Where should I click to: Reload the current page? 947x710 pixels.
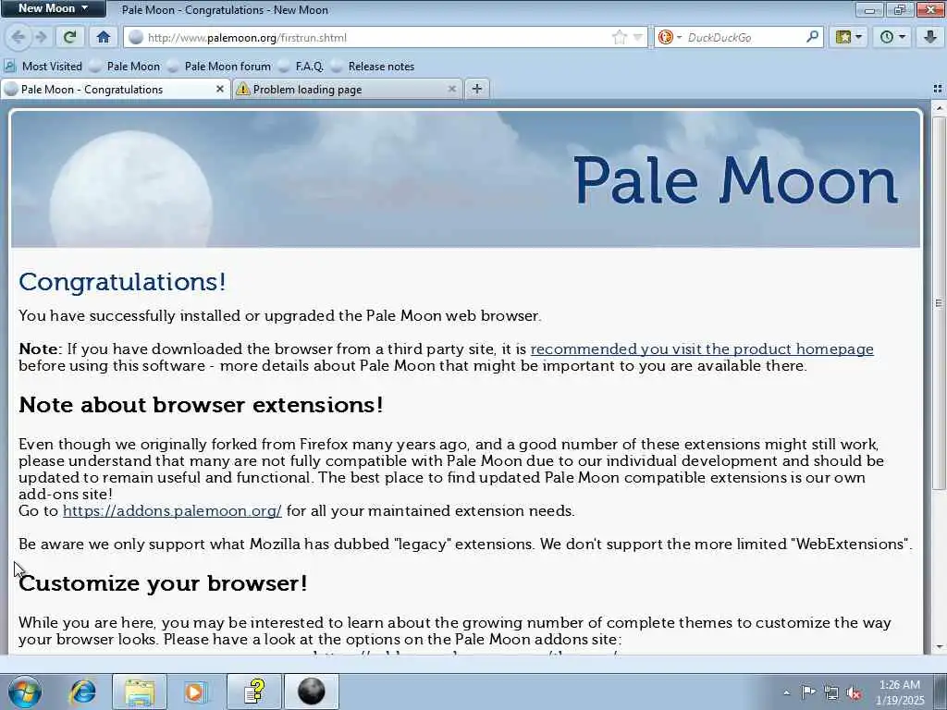[69, 37]
